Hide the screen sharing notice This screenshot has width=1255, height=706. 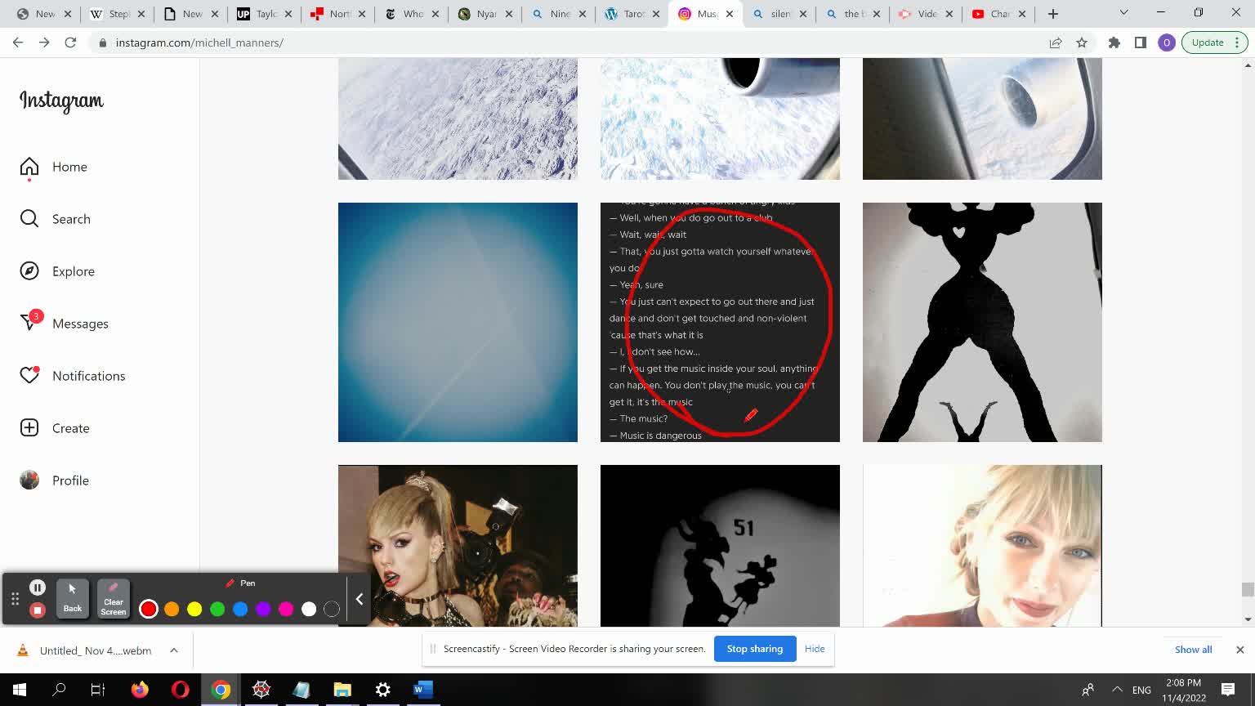pos(815,649)
